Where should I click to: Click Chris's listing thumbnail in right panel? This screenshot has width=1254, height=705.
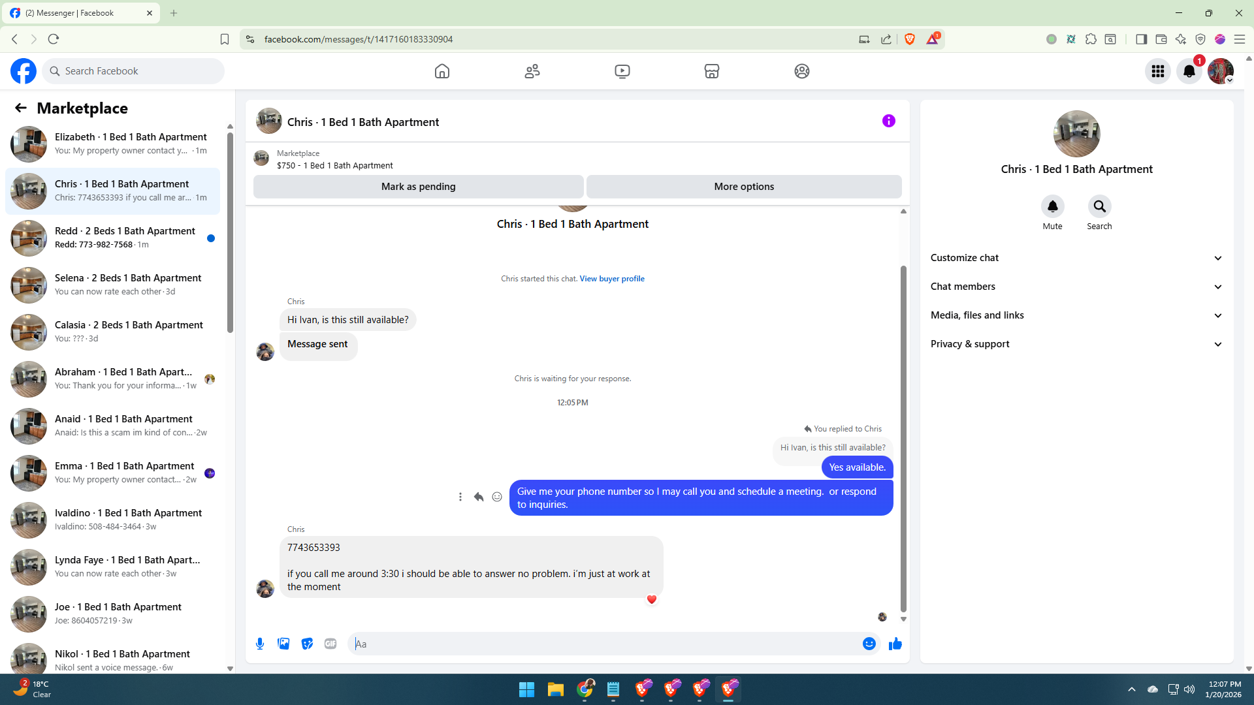[x=1076, y=134]
